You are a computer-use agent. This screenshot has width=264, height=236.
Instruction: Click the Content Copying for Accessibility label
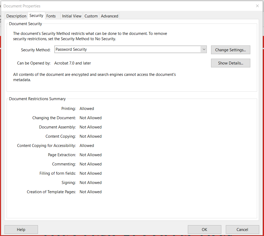click(x=46, y=146)
